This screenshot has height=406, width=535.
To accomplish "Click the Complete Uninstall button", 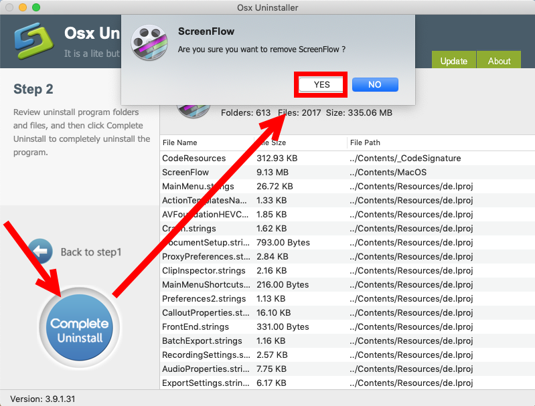I will [80, 328].
